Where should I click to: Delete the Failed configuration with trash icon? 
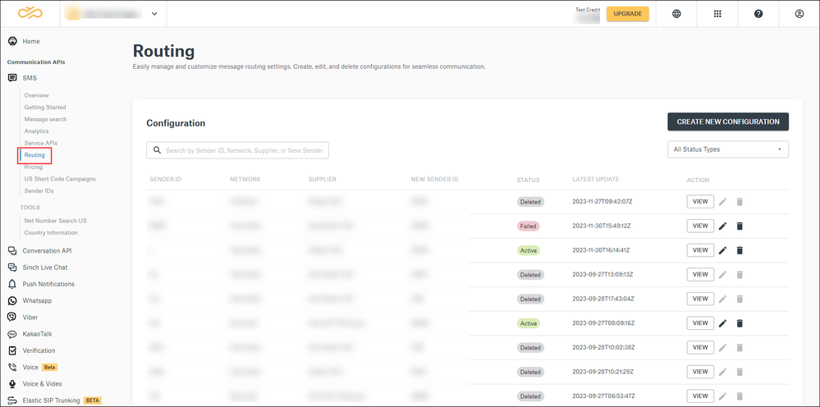tap(740, 226)
